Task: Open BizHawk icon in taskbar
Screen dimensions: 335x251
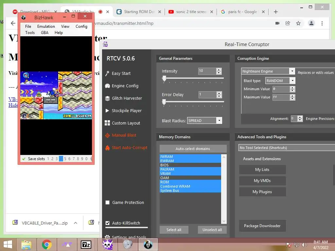Action: click(x=148, y=244)
